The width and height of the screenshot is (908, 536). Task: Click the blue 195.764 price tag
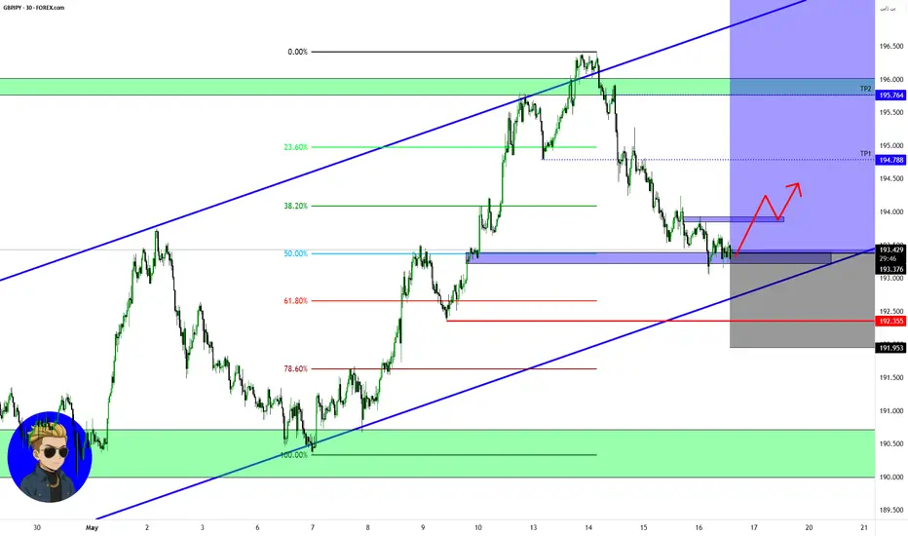(x=891, y=96)
